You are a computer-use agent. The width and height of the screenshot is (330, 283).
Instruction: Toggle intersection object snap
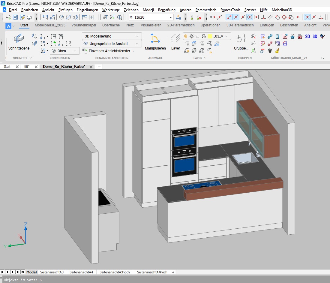pyautogui.click(x=307, y=17)
